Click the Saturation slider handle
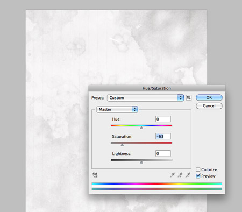 pyautogui.click(x=122, y=145)
